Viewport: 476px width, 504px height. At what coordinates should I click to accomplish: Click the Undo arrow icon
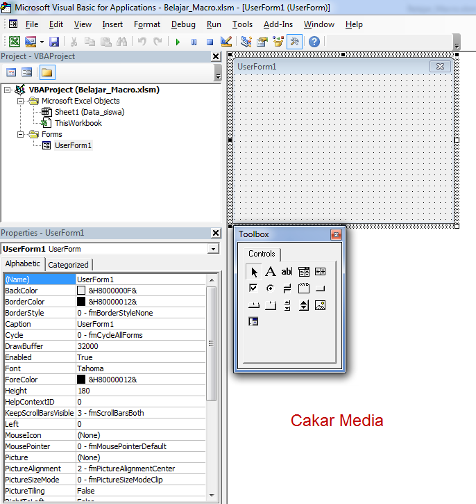coord(142,42)
